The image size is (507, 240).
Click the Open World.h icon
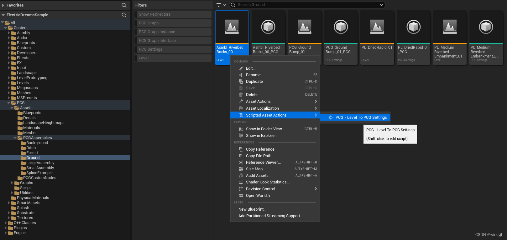(x=241, y=196)
